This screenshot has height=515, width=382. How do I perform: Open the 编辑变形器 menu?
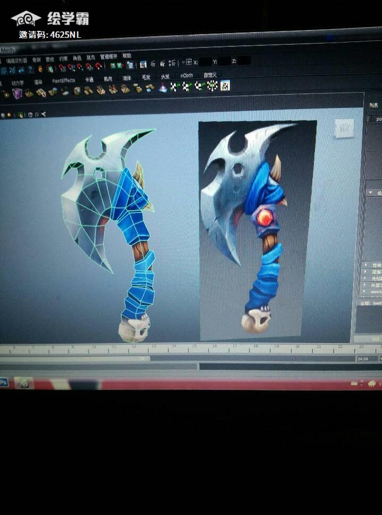[16, 61]
